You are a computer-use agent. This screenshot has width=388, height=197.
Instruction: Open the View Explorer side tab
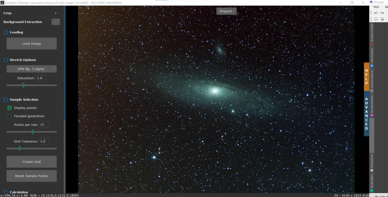tap(372, 57)
